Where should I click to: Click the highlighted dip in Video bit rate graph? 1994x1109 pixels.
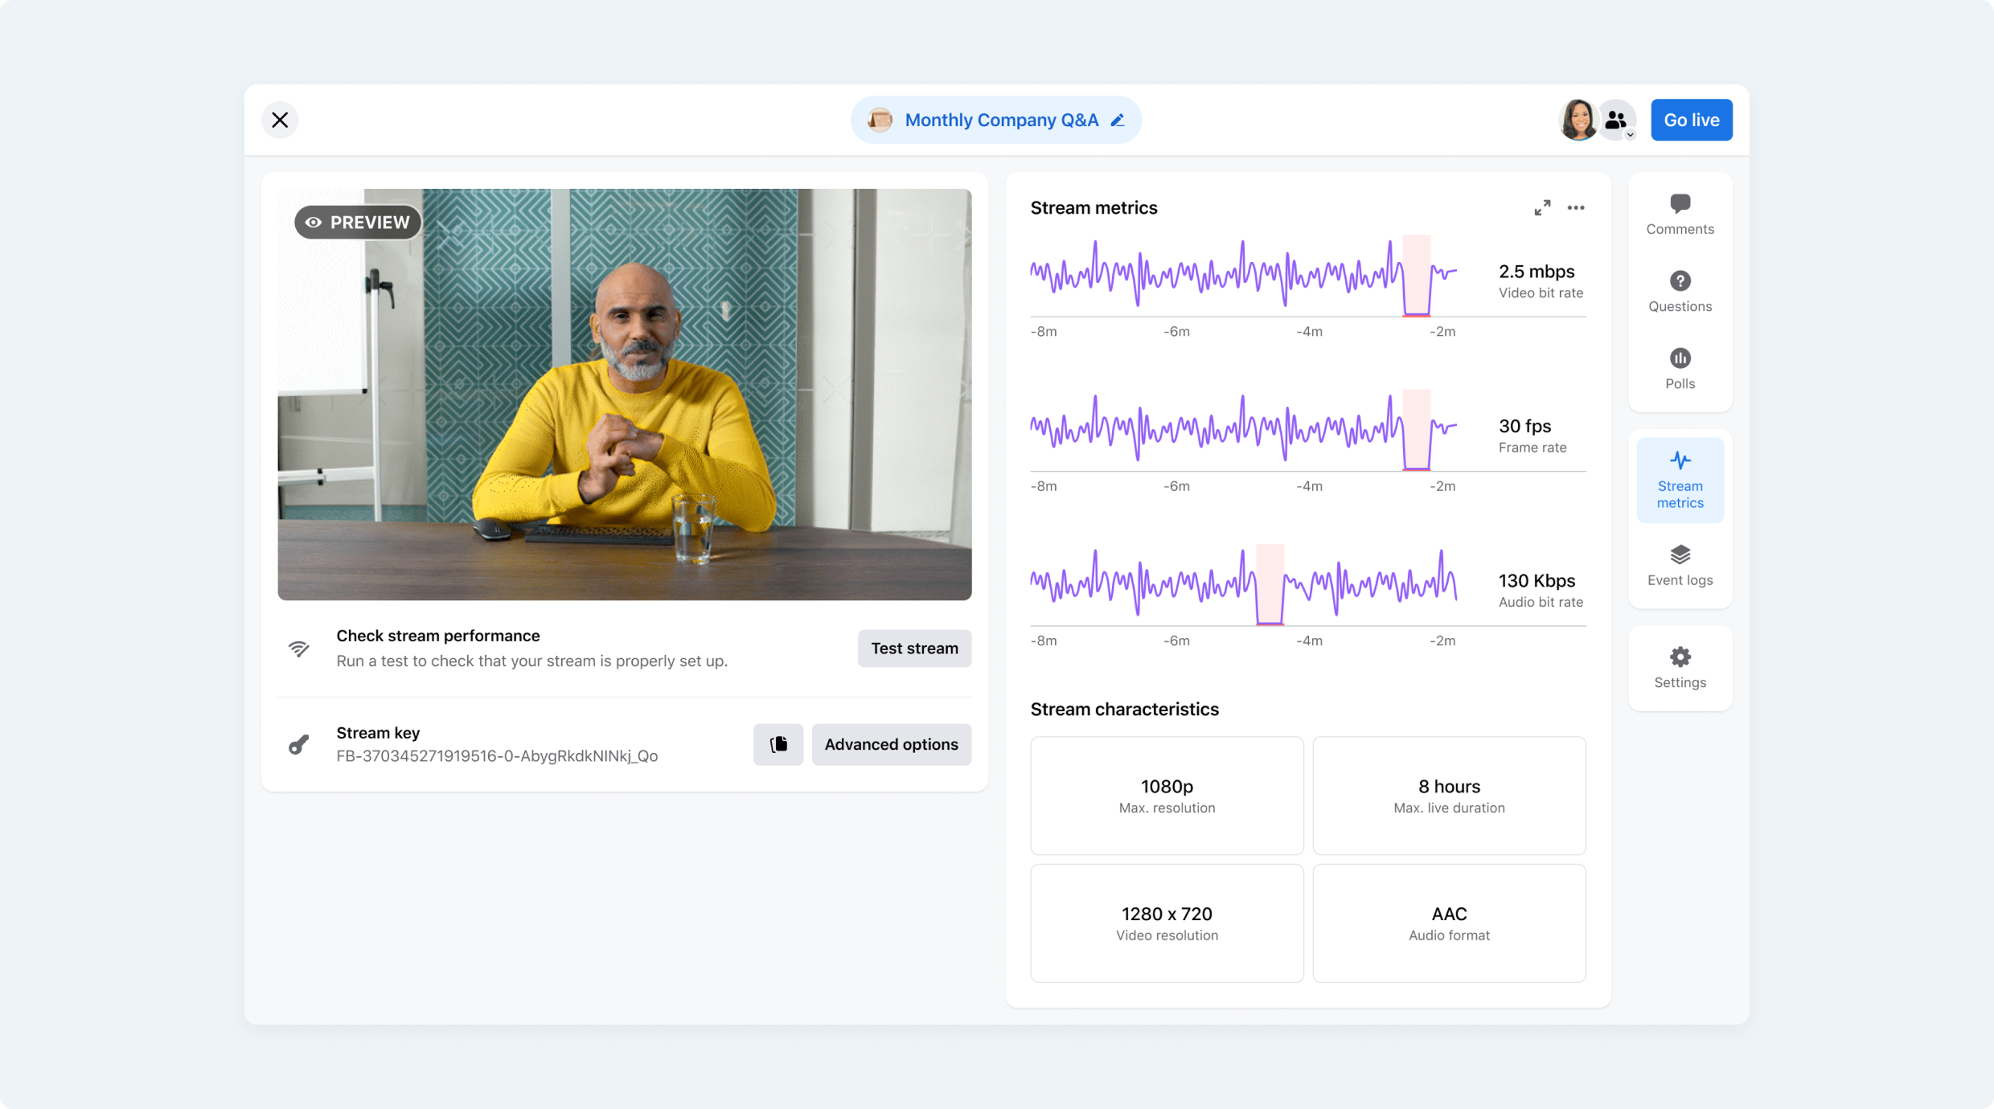point(1416,276)
